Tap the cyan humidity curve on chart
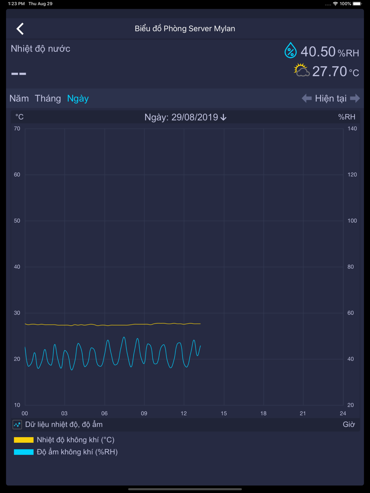Image resolution: width=370 pixels, height=493 pixels. 113,354
